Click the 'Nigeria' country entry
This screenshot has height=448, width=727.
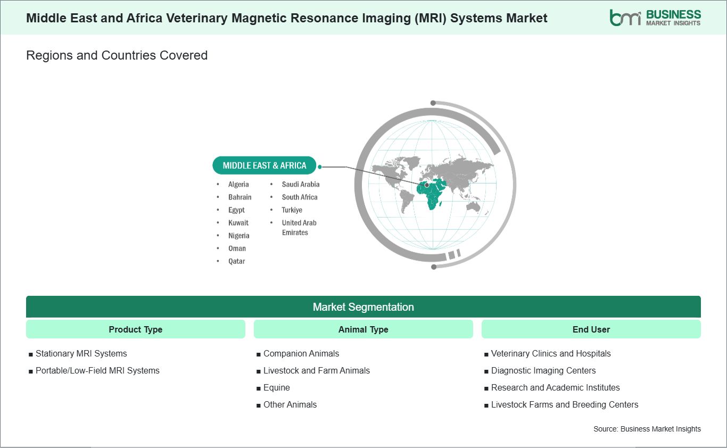(239, 236)
